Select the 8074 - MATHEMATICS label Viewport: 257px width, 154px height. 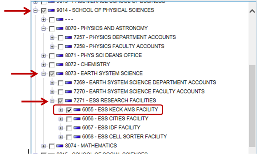point(91,145)
